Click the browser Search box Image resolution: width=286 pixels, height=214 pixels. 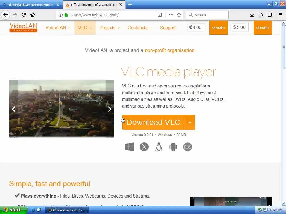click(x=208, y=15)
